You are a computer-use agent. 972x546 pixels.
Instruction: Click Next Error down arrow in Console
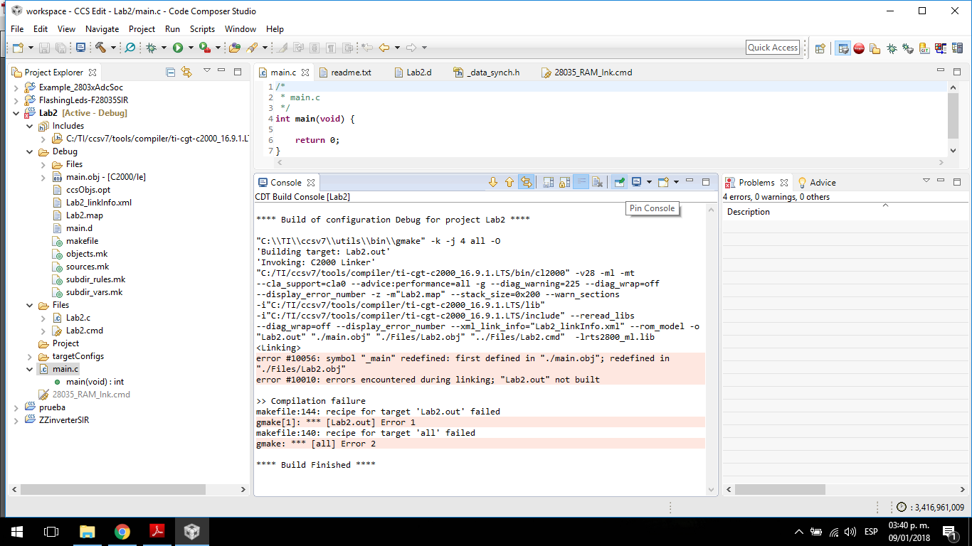click(x=492, y=183)
